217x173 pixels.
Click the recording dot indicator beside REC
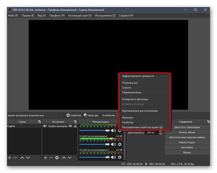(146, 164)
